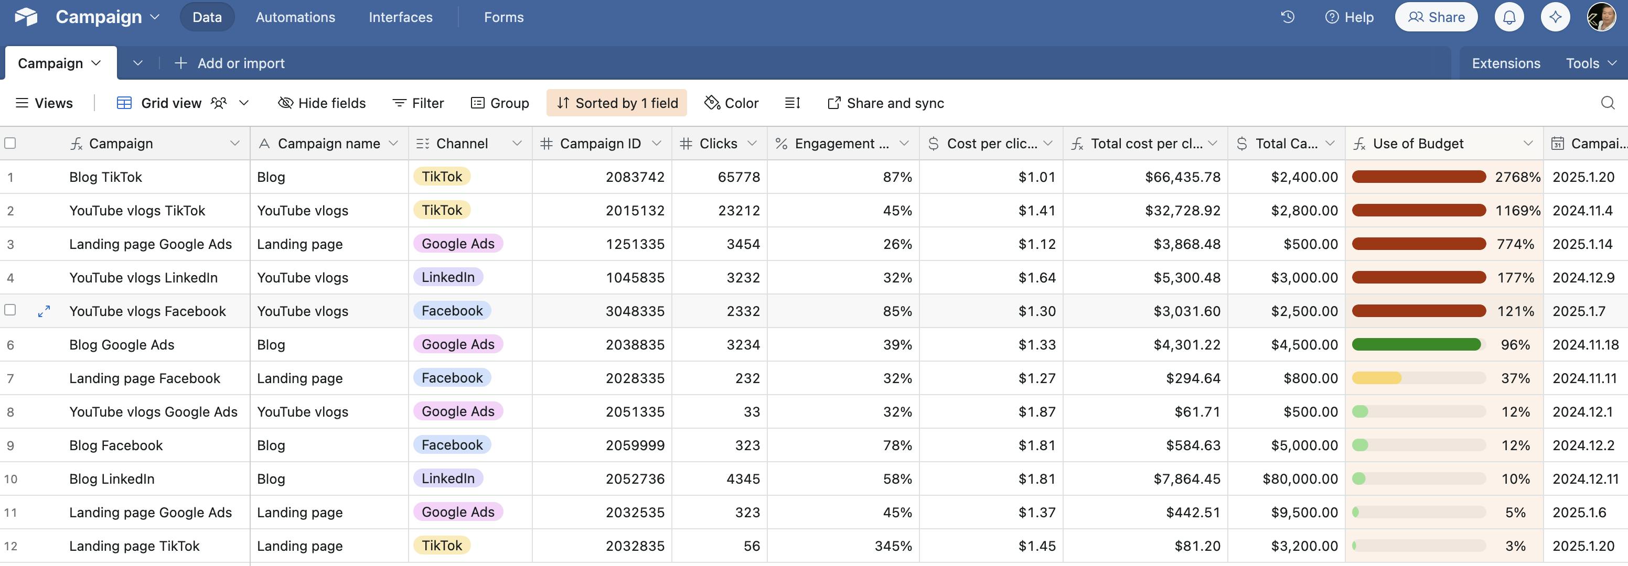Expand the YouTube vlogs Facebook record

tap(44, 311)
